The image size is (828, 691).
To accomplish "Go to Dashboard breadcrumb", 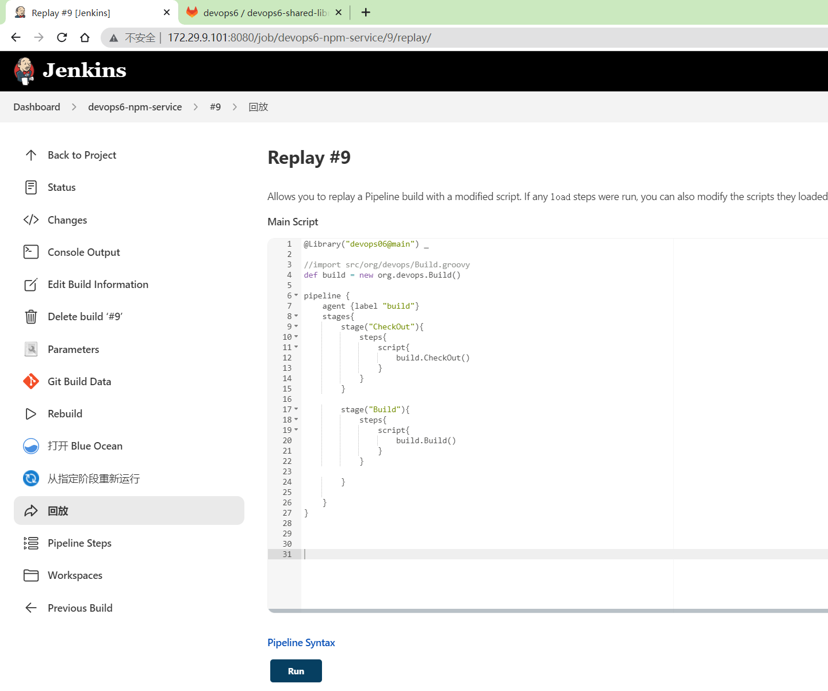I will click(37, 107).
